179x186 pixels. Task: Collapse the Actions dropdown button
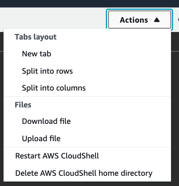click(x=139, y=20)
